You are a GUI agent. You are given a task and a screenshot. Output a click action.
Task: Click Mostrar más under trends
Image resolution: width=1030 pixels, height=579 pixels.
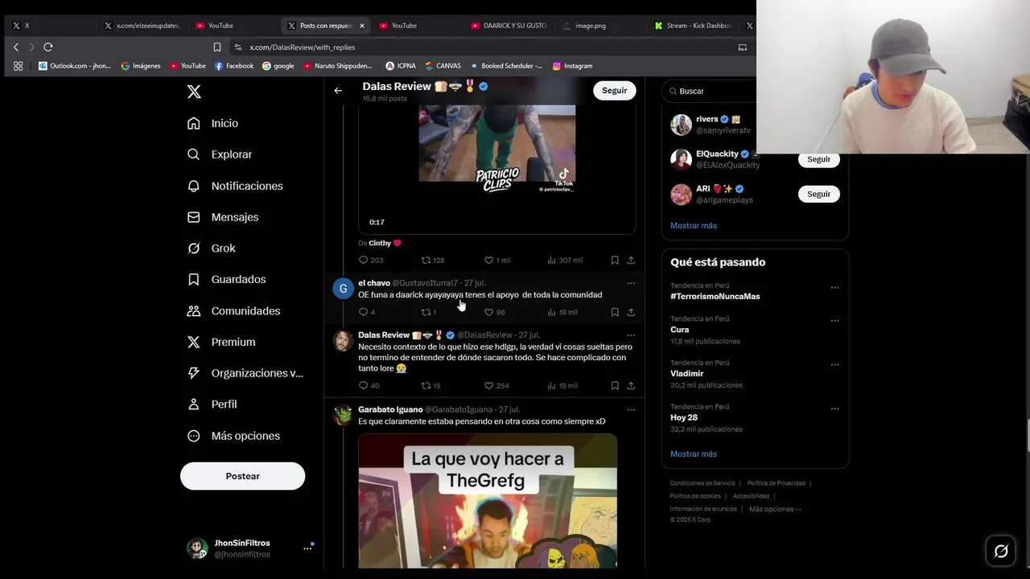pos(694,454)
